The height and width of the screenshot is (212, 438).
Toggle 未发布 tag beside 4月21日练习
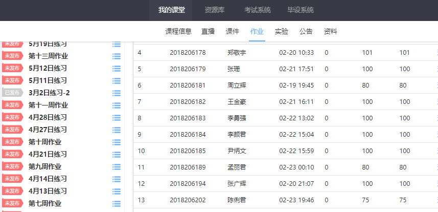(12, 154)
